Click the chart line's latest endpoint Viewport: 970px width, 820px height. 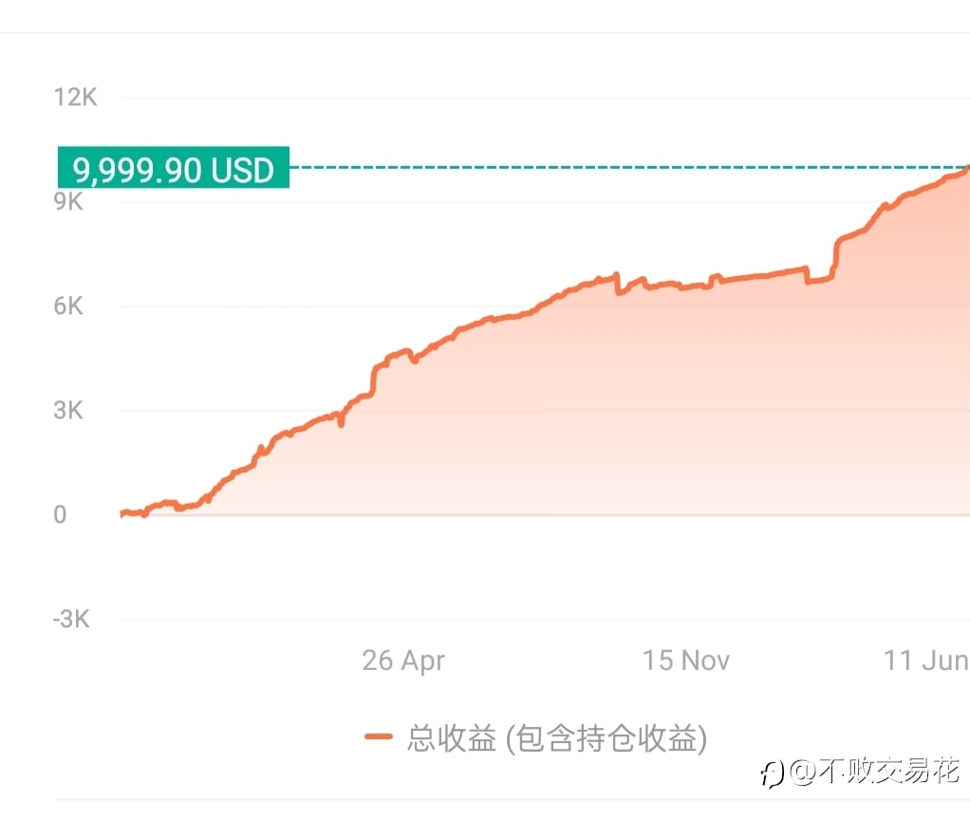(x=966, y=169)
